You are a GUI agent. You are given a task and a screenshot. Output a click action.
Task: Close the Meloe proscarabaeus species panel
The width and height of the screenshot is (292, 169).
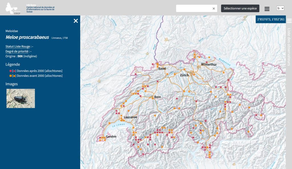(76, 21)
